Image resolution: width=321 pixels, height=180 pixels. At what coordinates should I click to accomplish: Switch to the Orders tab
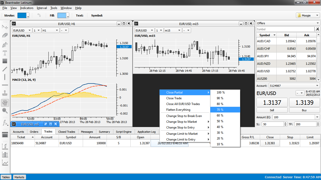pos(34,132)
